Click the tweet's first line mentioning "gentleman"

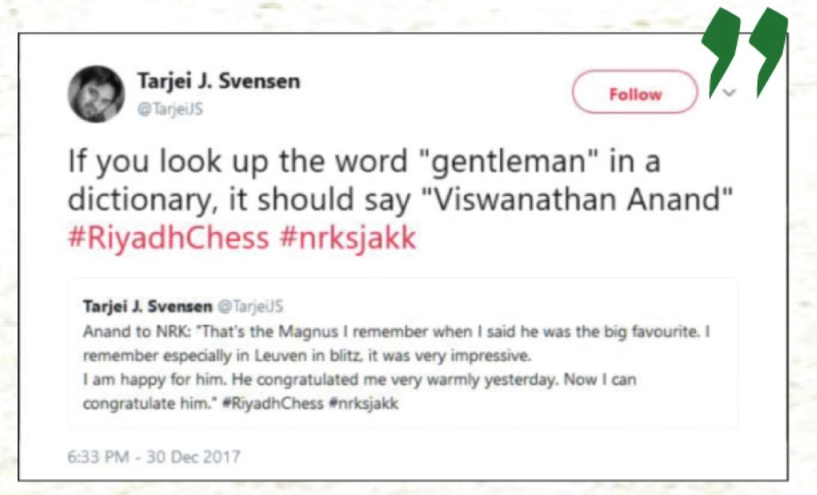point(363,163)
